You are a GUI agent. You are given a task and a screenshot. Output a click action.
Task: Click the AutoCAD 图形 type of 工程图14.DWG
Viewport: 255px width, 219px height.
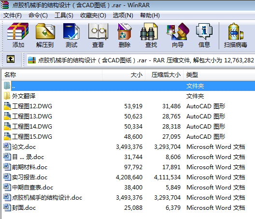206,126
